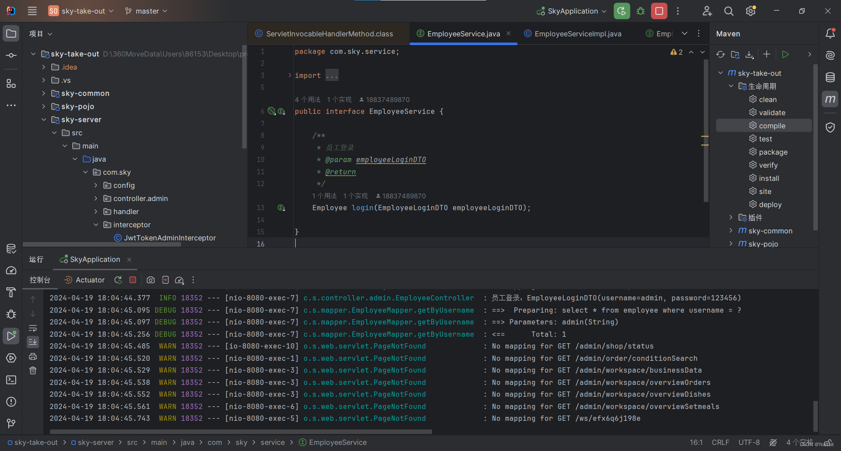Stop the running SkyApplication in the toolbar
Screen dimensions: 841x451
659,11
